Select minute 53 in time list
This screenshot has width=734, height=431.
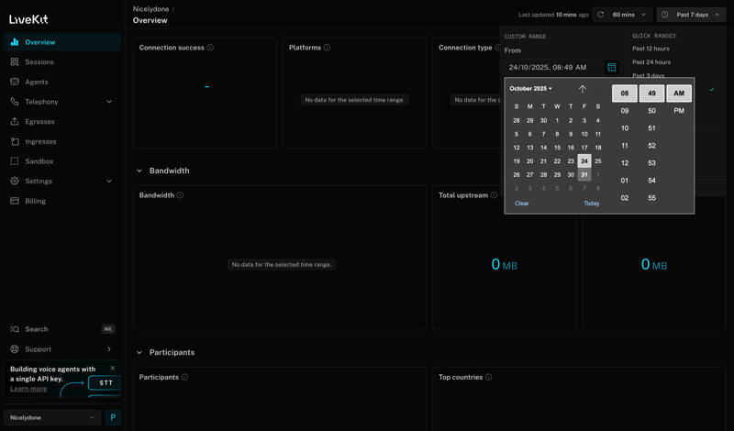(x=651, y=163)
